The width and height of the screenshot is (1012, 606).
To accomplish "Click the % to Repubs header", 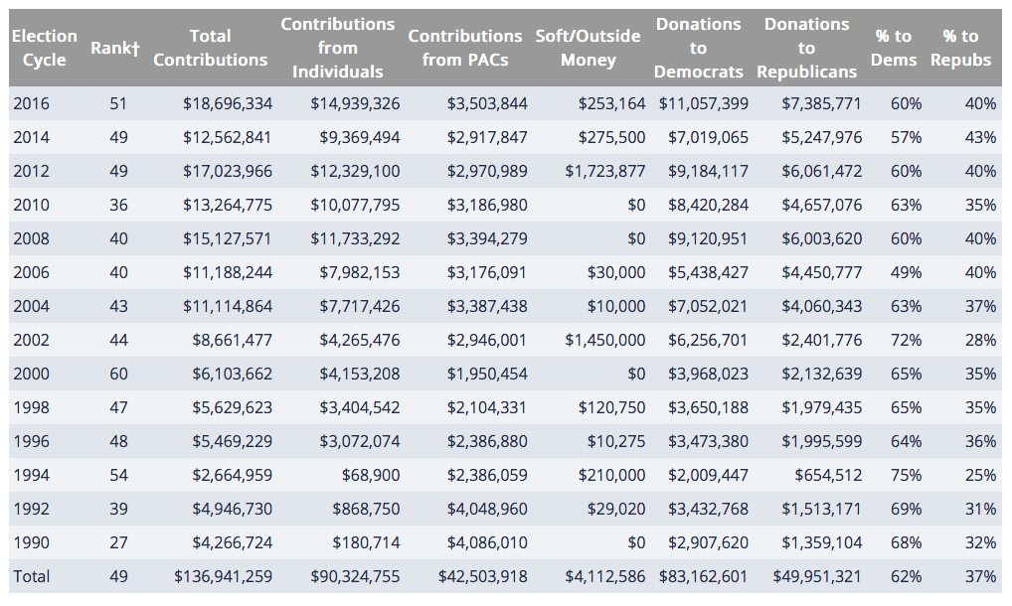I will pyautogui.click(x=960, y=48).
